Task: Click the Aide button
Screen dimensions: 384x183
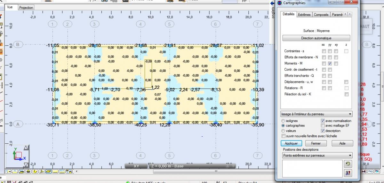Action: (x=342, y=143)
